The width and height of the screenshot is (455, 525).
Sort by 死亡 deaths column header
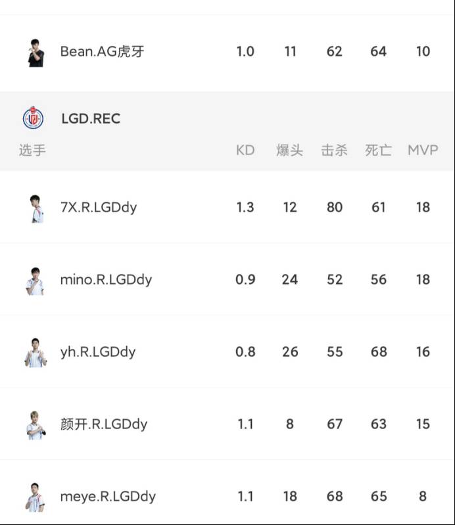point(379,150)
